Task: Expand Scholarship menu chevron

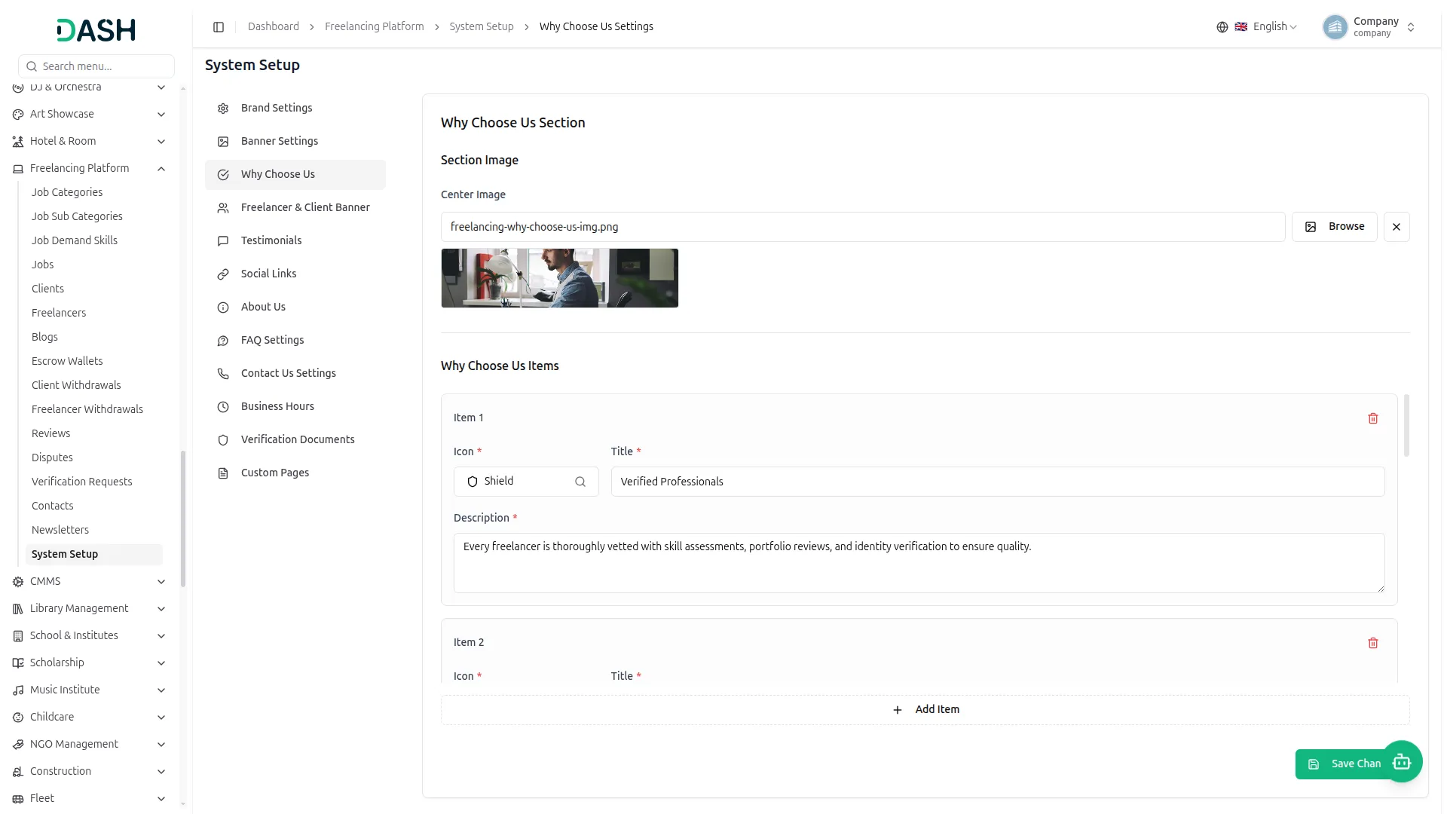Action: (161, 663)
